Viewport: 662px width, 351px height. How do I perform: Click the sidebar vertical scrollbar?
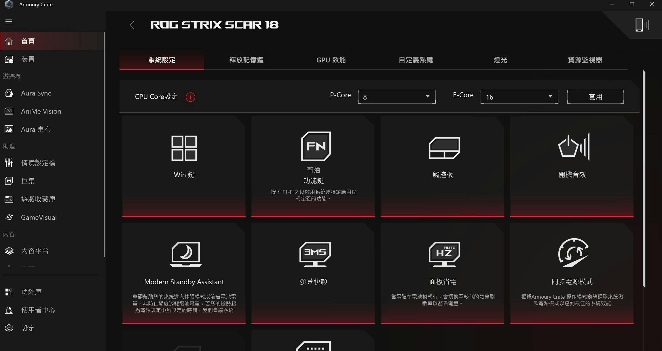(104, 144)
